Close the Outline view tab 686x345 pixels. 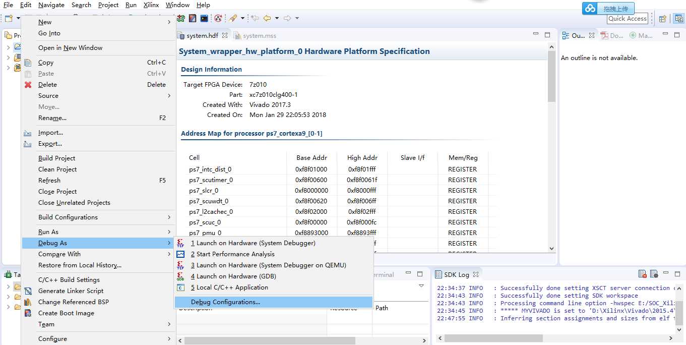click(592, 35)
